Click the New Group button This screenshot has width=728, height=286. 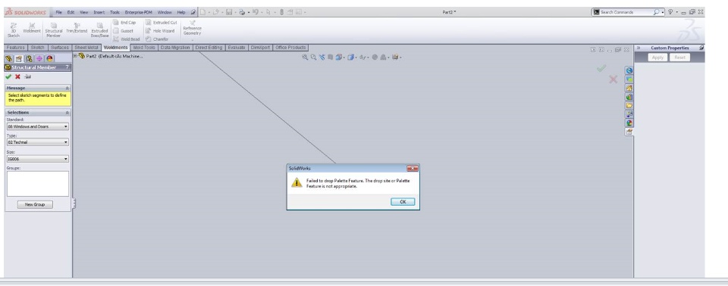pos(35,204)
